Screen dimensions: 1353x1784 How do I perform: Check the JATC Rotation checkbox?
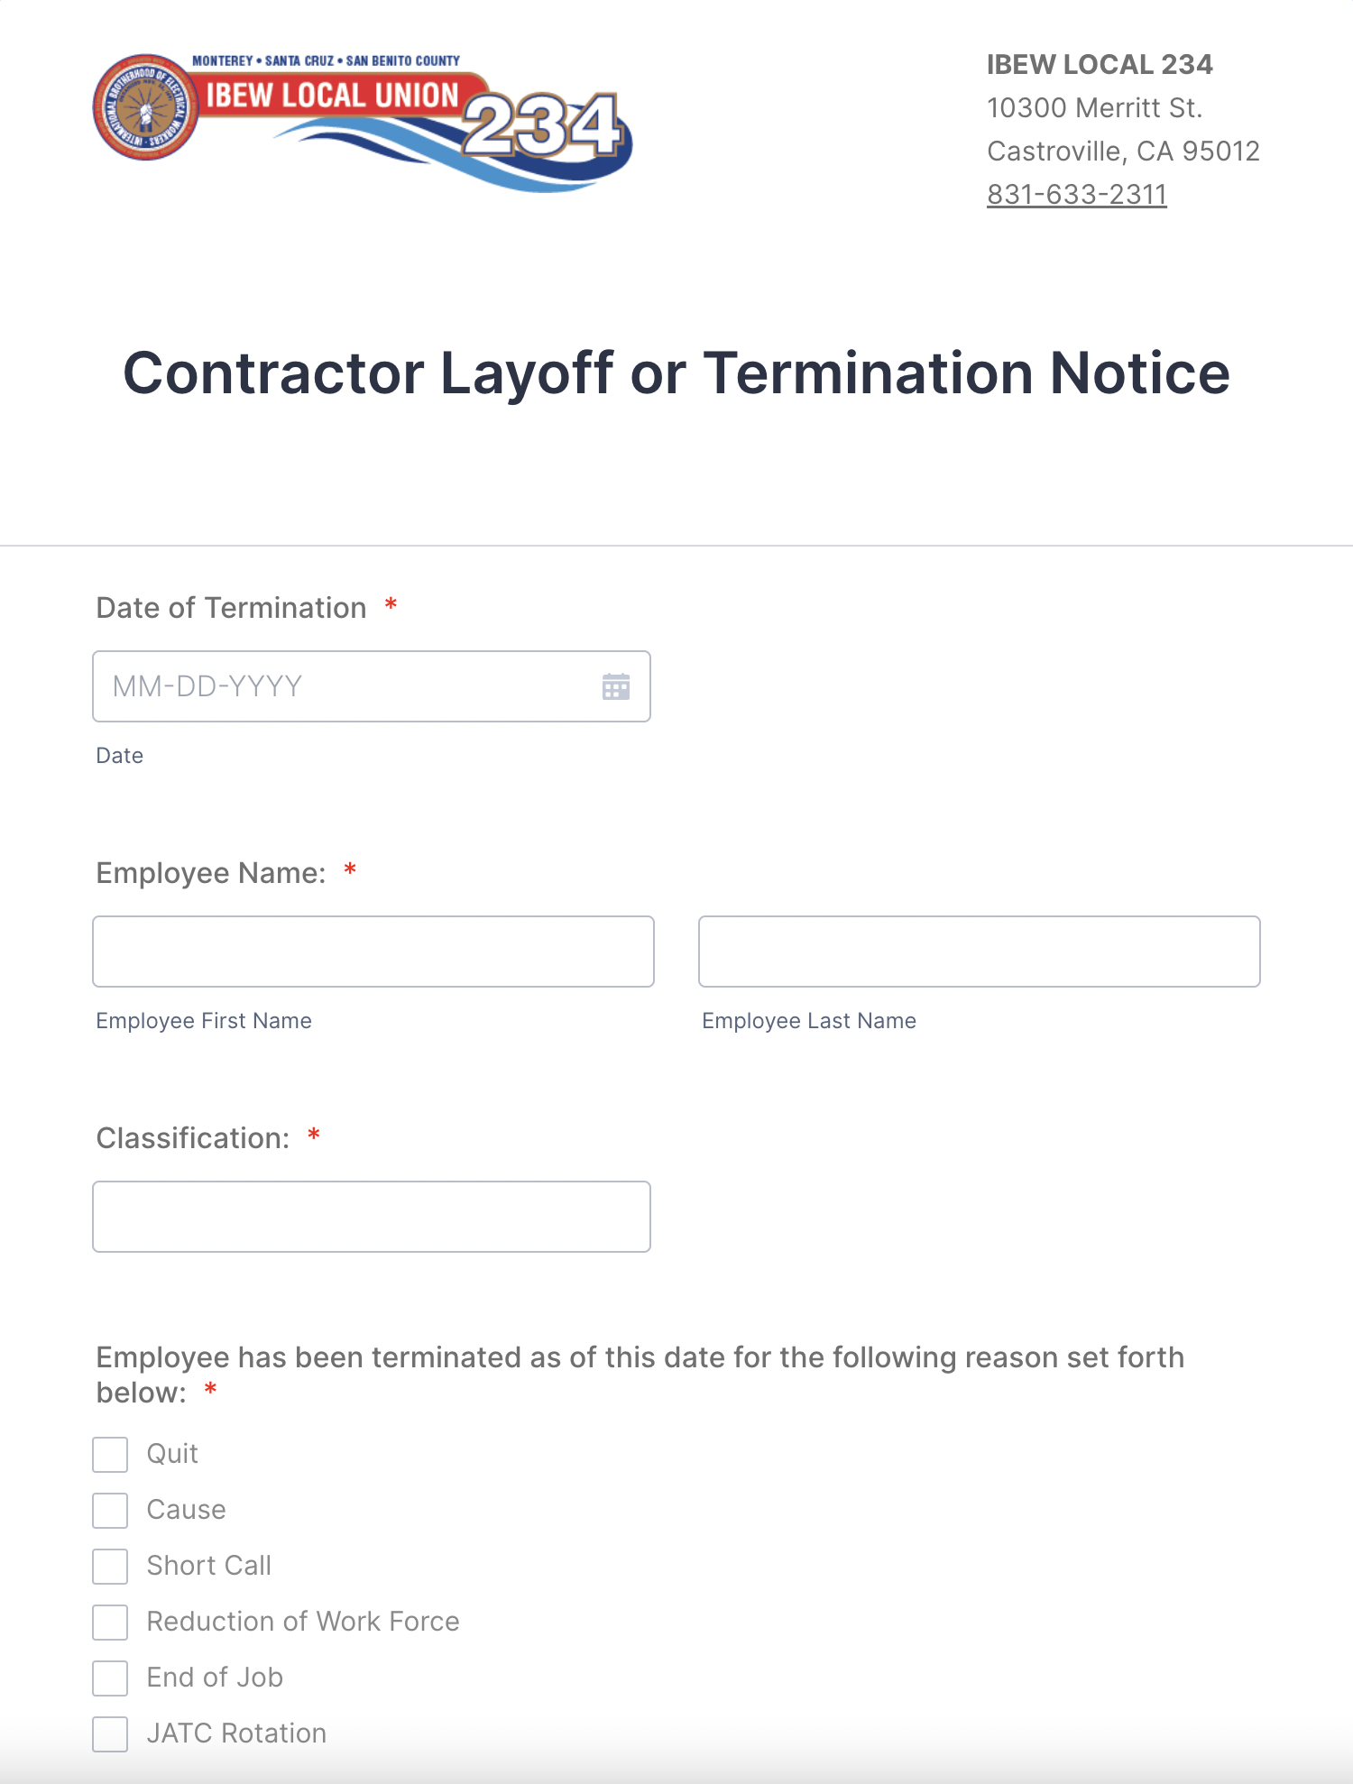point(110,1733)
